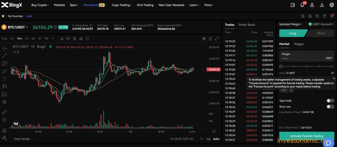Open the language globe icon

click(332, 5)
